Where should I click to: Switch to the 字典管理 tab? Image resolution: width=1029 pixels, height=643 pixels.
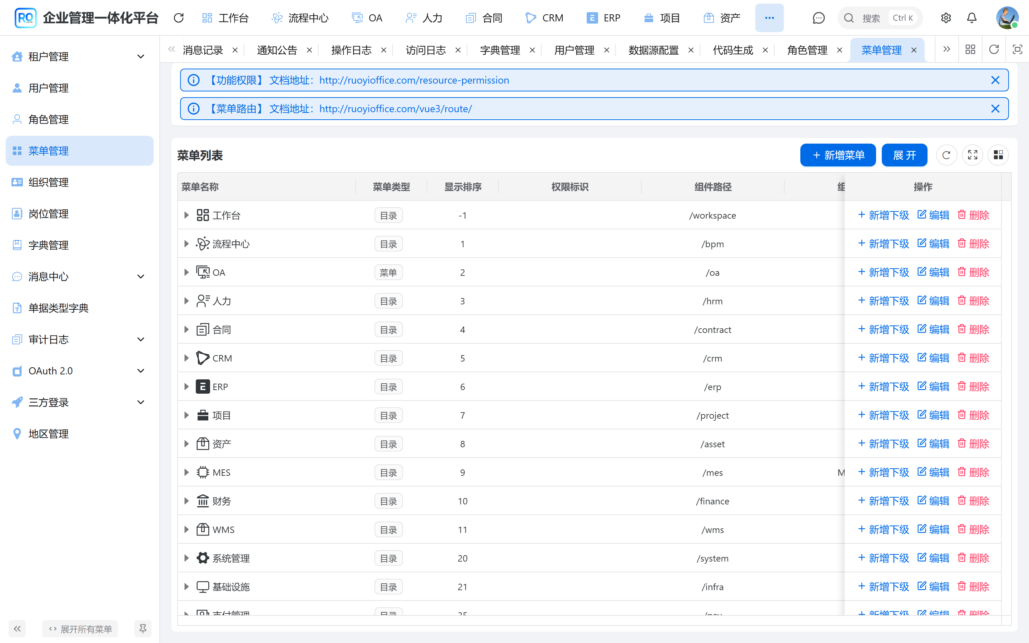(x=499, y=50)
